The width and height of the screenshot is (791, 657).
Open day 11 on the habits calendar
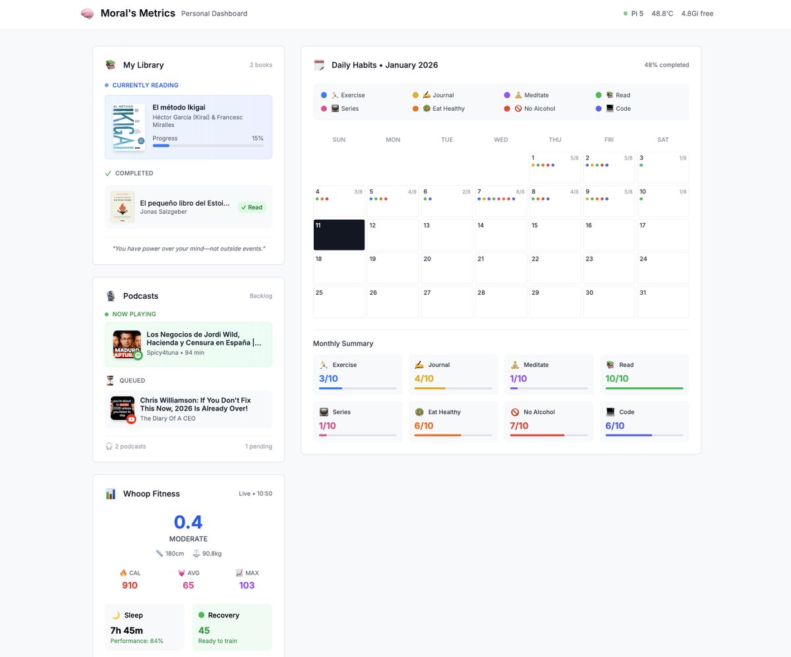tap(338, 235)
